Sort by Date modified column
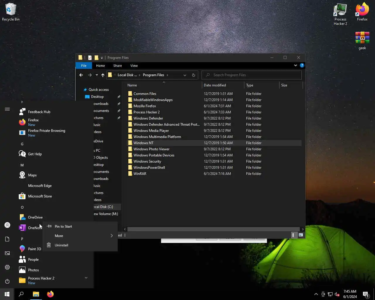 [223, 85]
